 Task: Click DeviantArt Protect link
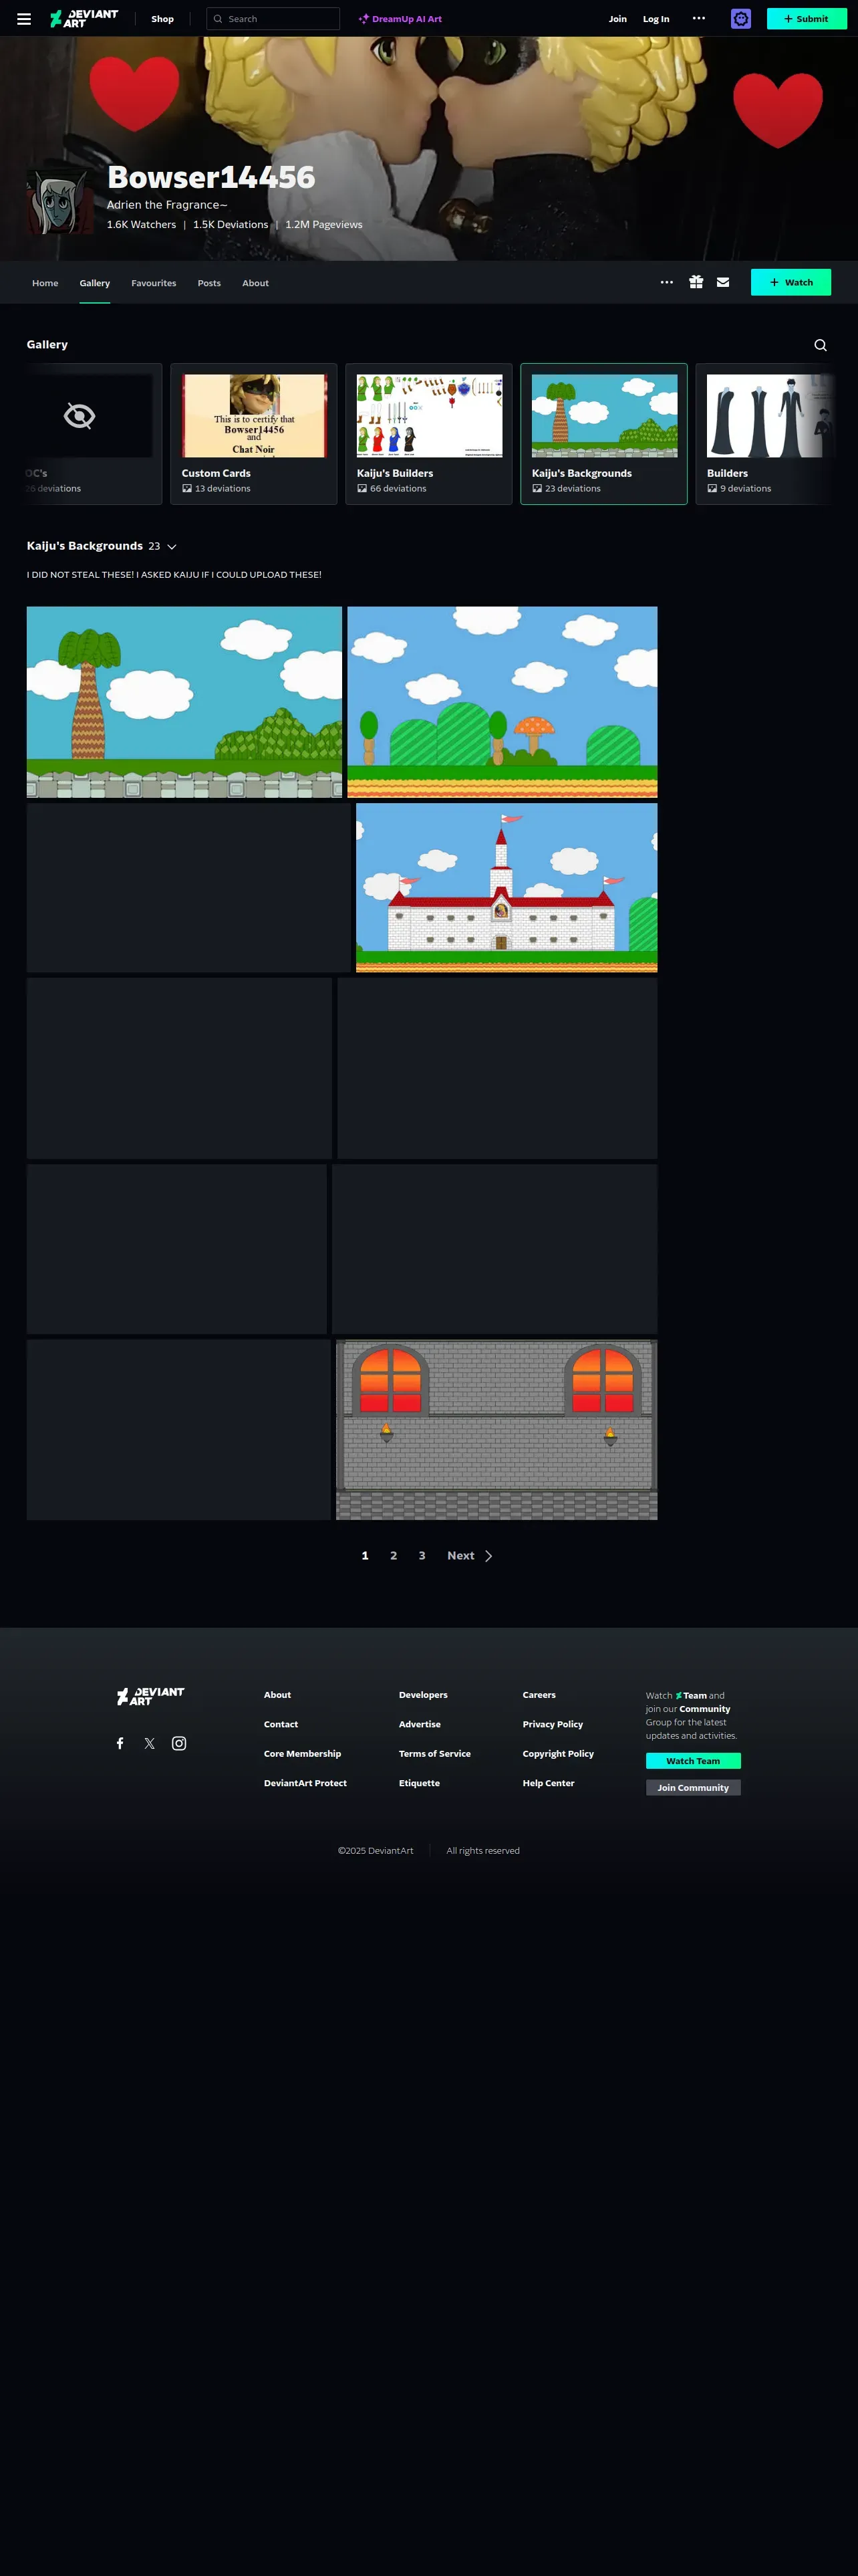(x=305, y=1784)
